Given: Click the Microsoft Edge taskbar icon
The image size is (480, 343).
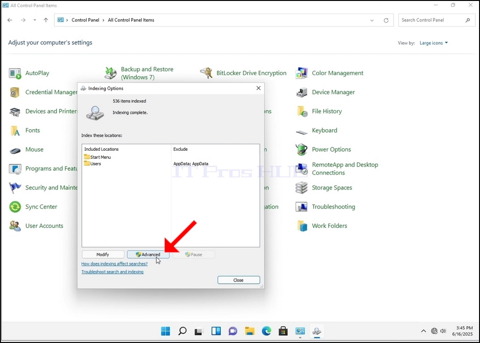Looking at the screenshot, I should coord(266,331).
